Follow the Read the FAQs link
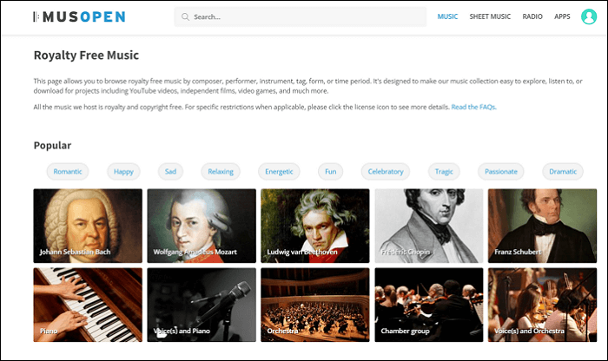The width and height of the screenshot is (608, 361). pos(473,107)
